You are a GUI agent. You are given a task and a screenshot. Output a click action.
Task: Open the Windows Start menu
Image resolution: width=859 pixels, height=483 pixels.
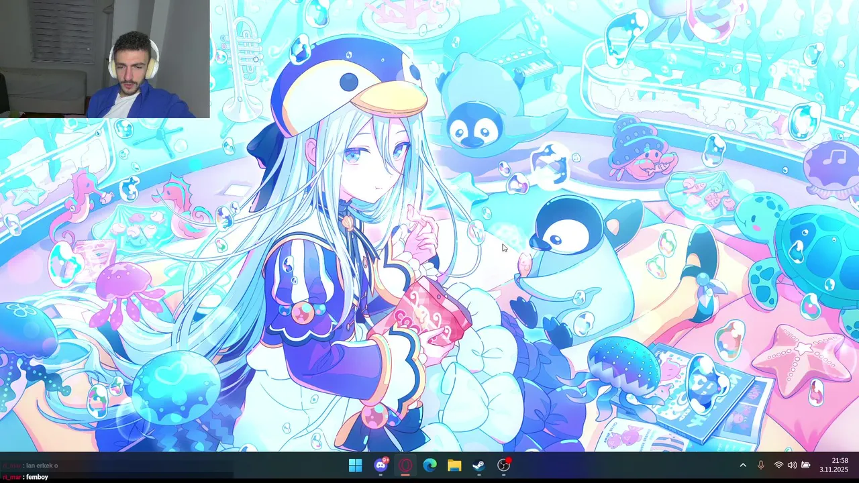point(355,465)
